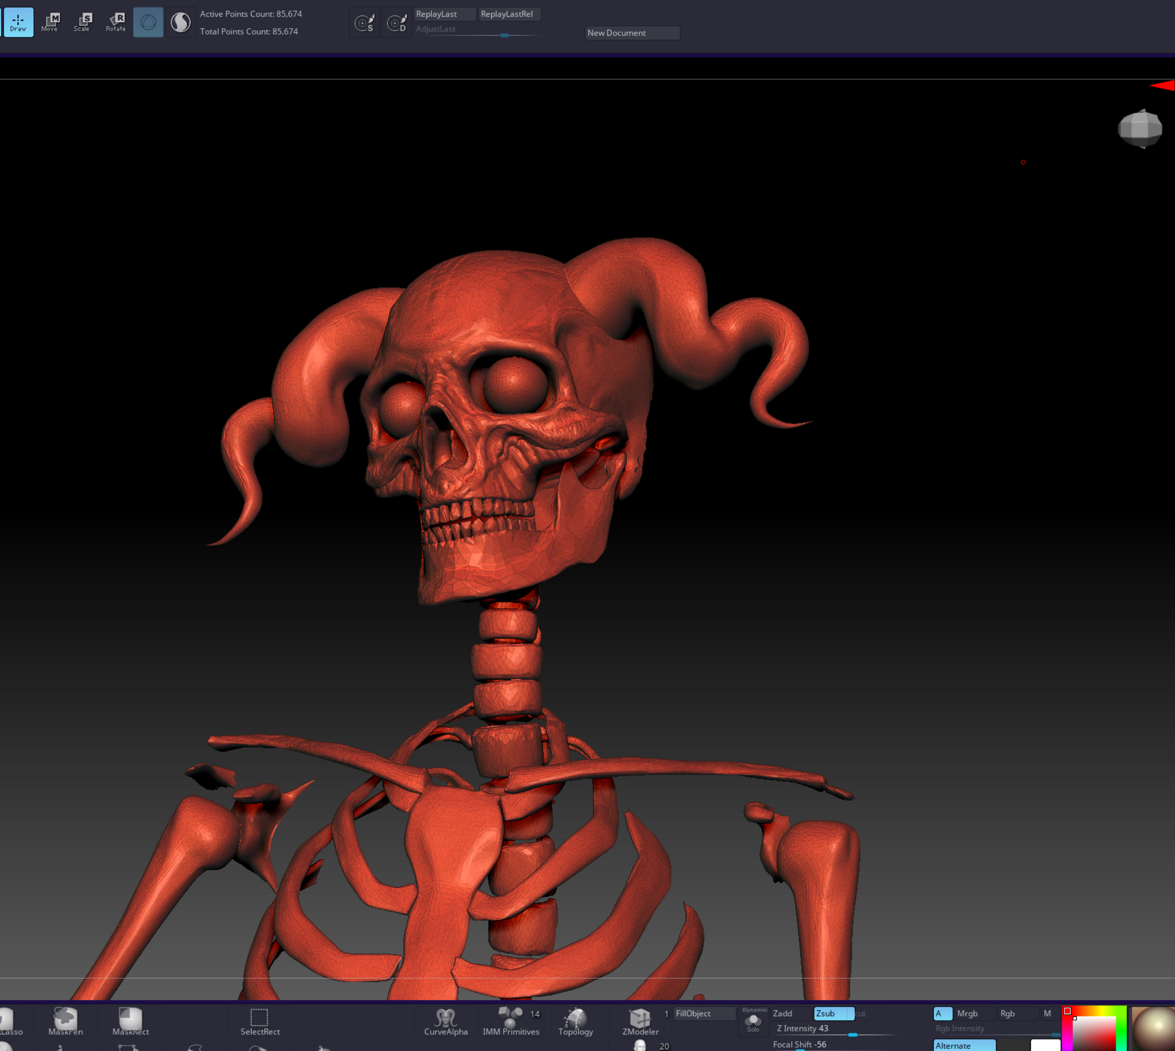Viewport: 1175px width, 1051px height.
Task: Choose the SelectRect selection brush
Action: [x=260, y=1022]
